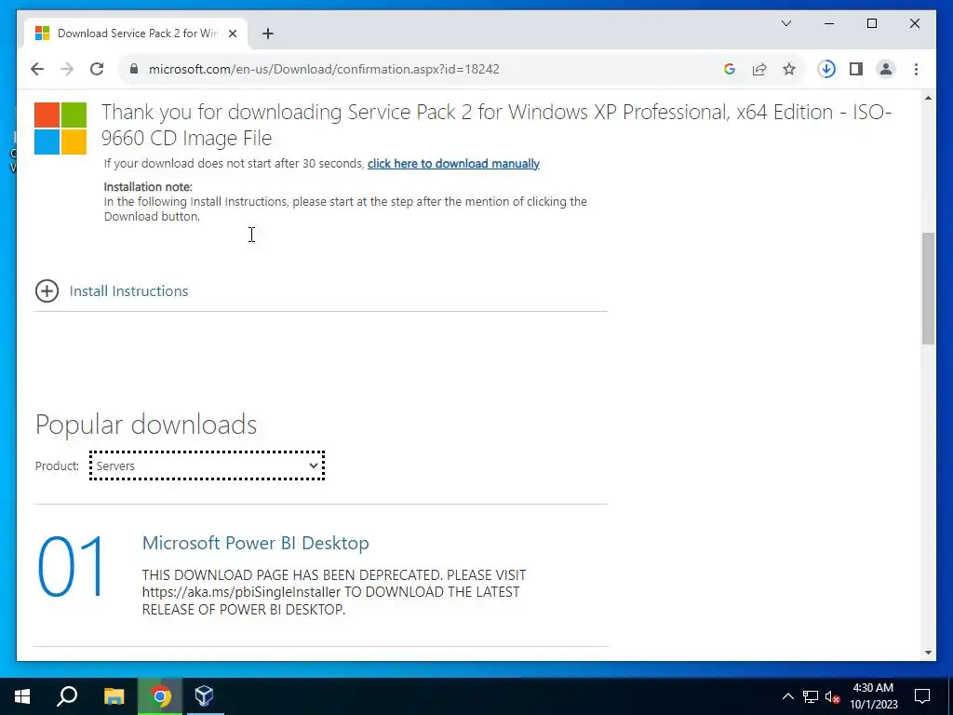This screenshot has height=715, width=953.
Task: Click the forward navigation arrow
Action: tap(67, 69)
